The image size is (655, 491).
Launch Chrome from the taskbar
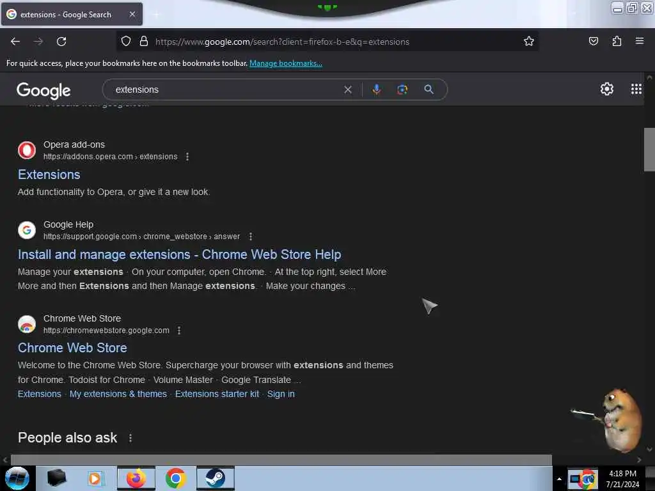pyautogui.click(x=175, y=478)
